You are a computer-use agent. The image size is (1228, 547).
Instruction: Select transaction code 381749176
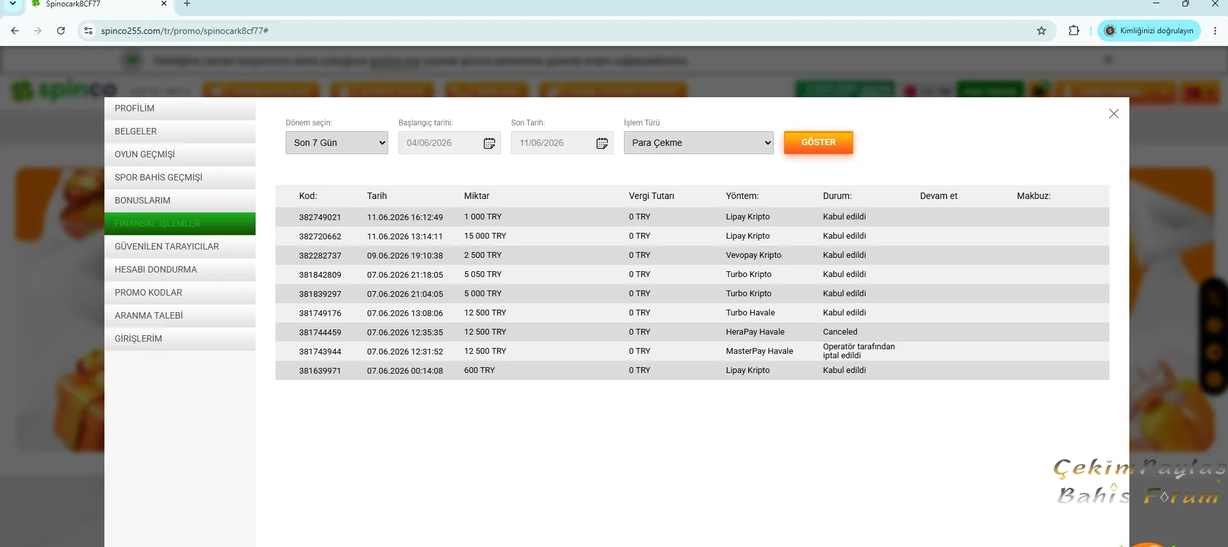tap(320, 313)
